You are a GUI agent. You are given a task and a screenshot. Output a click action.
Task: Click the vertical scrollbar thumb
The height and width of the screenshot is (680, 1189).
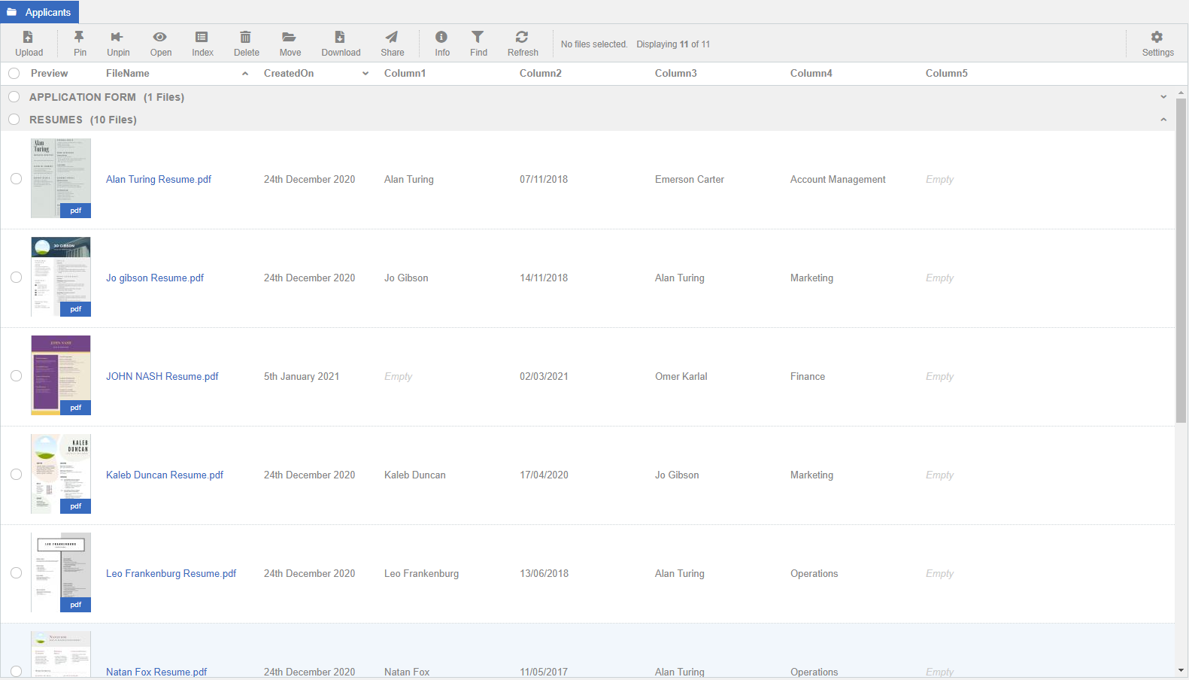click(x=1181, y=260)
